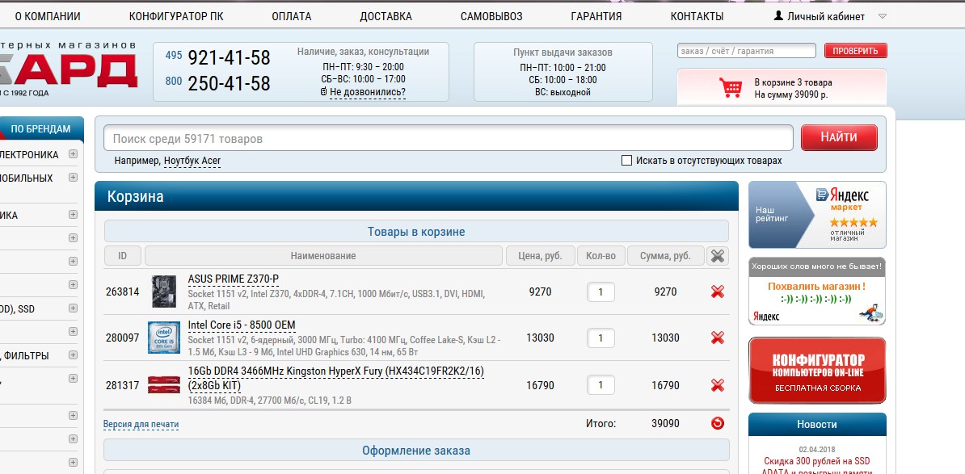Delete Intel Core i5-8500 row with red X
965x474 pixels.
point(717,338)
